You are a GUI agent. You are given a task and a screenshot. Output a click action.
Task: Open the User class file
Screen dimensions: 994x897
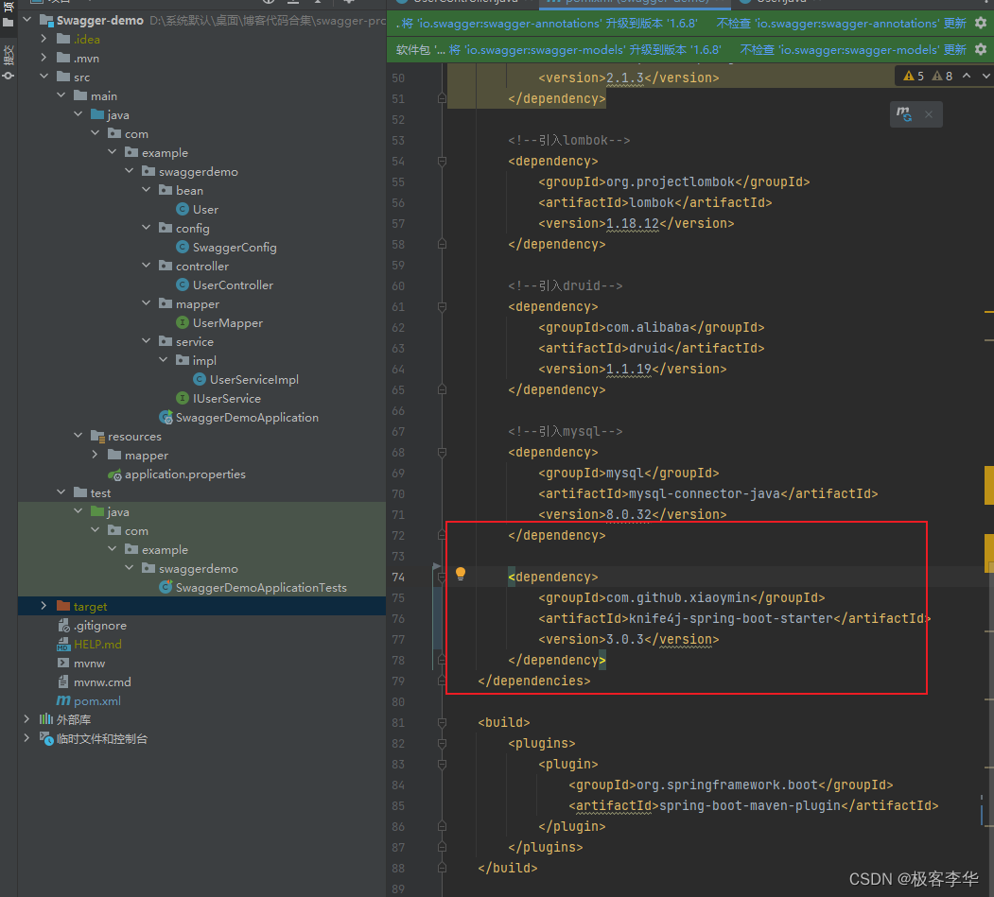(205, 209)
